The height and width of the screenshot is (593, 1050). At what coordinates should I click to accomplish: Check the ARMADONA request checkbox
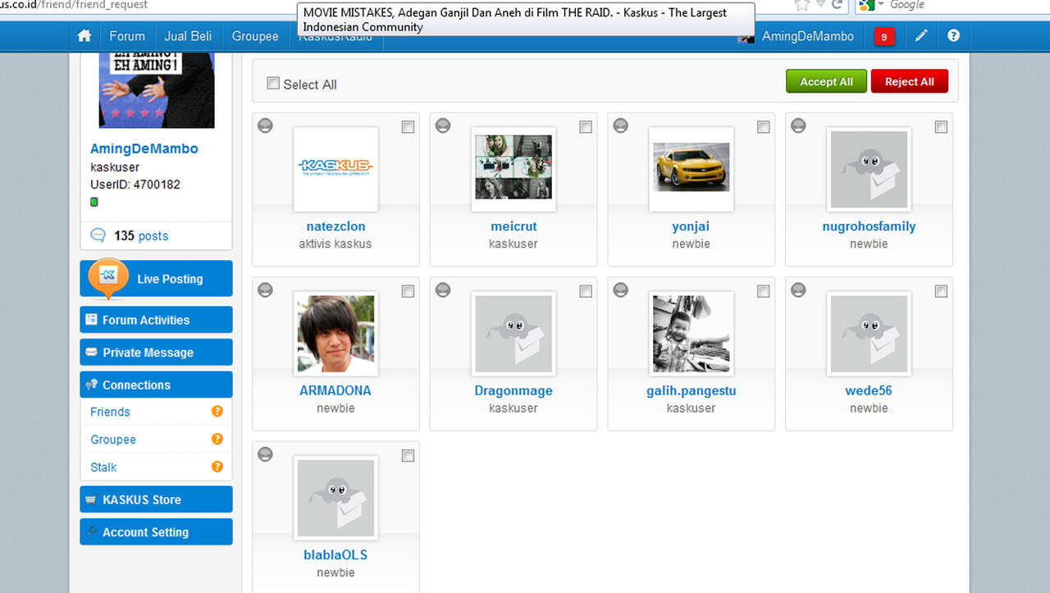(408, 291)
